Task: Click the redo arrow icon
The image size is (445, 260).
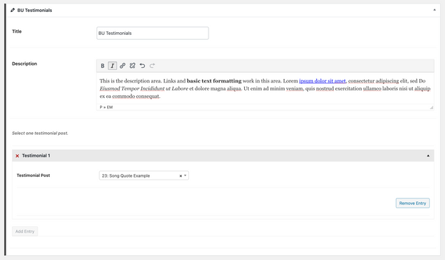Action: pos(152,66)
